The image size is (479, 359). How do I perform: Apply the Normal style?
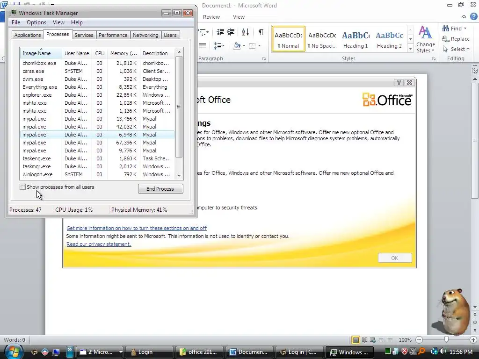click(x=288, y=39)
